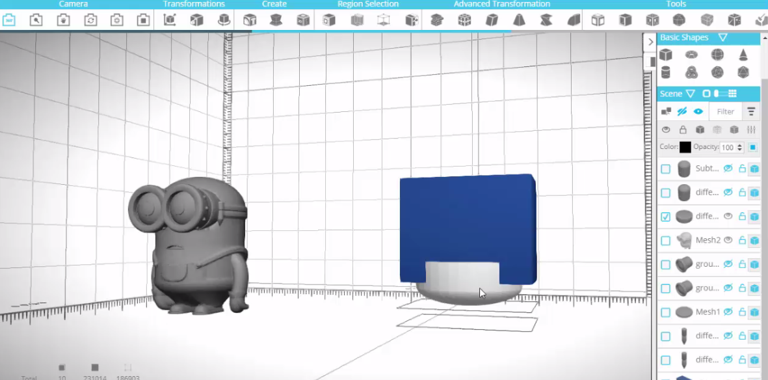Toggle the lock on Mesh1
The height and width of the screenshot is (380, 768).
click(742, 312)
